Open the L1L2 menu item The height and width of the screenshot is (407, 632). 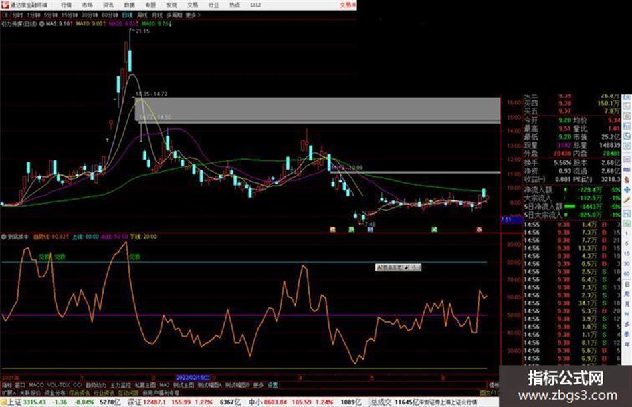[255, 5]
